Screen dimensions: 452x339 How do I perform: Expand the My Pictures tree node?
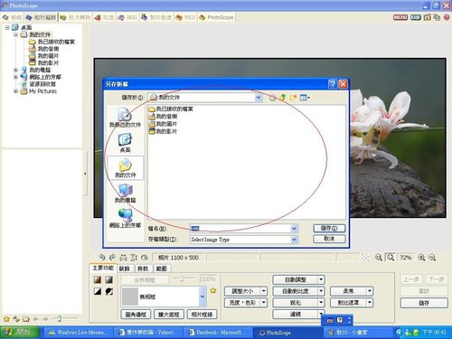coord(15,91)
